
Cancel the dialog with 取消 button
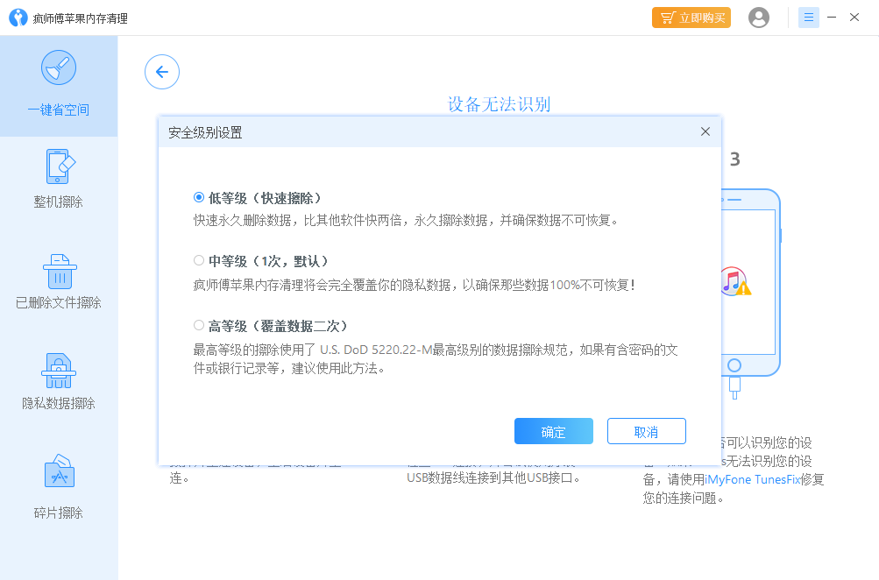pos(647,431)
